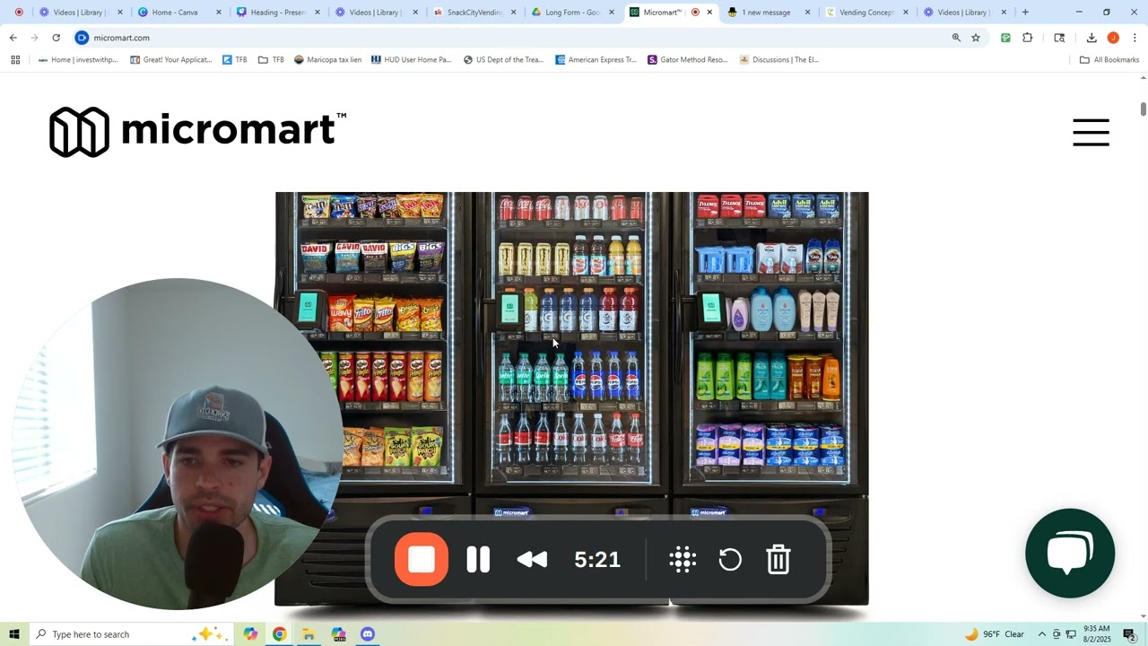Open the recorder's dotted grid options icon
This screenshot has height=646, width=1148.
click(683, 560)
